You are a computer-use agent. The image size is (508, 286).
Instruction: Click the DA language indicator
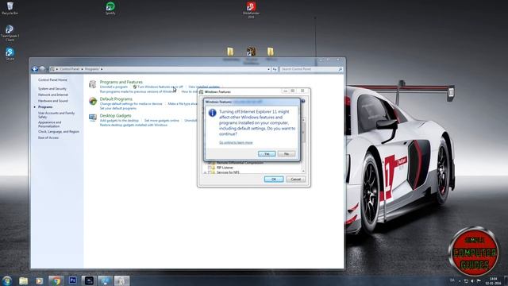click(452, 280)
